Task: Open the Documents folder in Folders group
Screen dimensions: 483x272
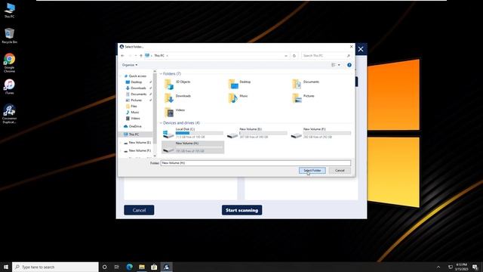Action: pyautogui.click(x=306, y=84)
